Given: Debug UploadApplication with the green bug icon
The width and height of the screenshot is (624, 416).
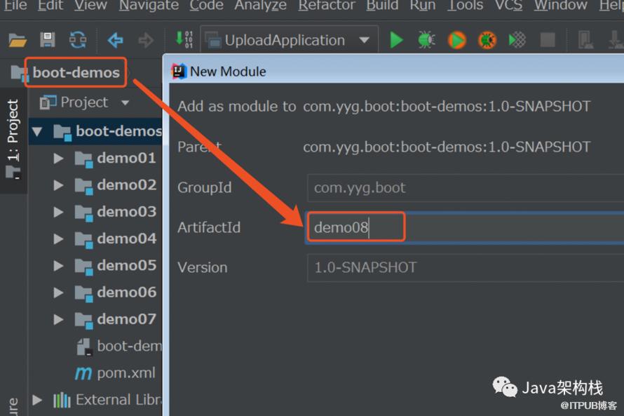Looking at the screenshot, I should coord(426,40).
